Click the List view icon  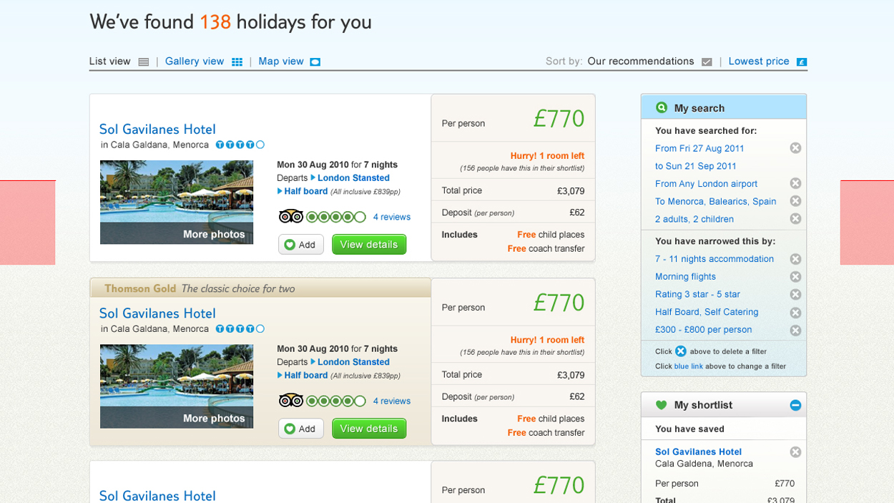144,62
